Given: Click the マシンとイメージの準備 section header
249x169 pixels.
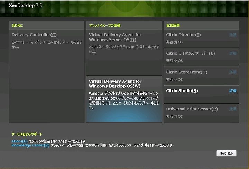Looking at the screenshot, I should click(x=105, y=25).
